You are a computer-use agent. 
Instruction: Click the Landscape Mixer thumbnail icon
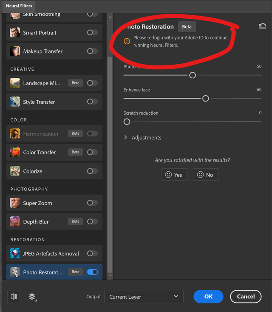15,83
